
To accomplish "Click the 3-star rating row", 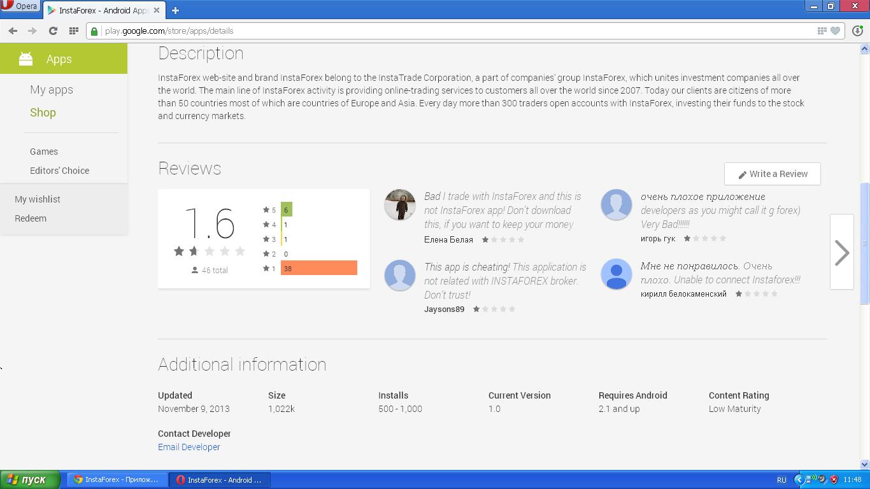I will click(276, 239).
